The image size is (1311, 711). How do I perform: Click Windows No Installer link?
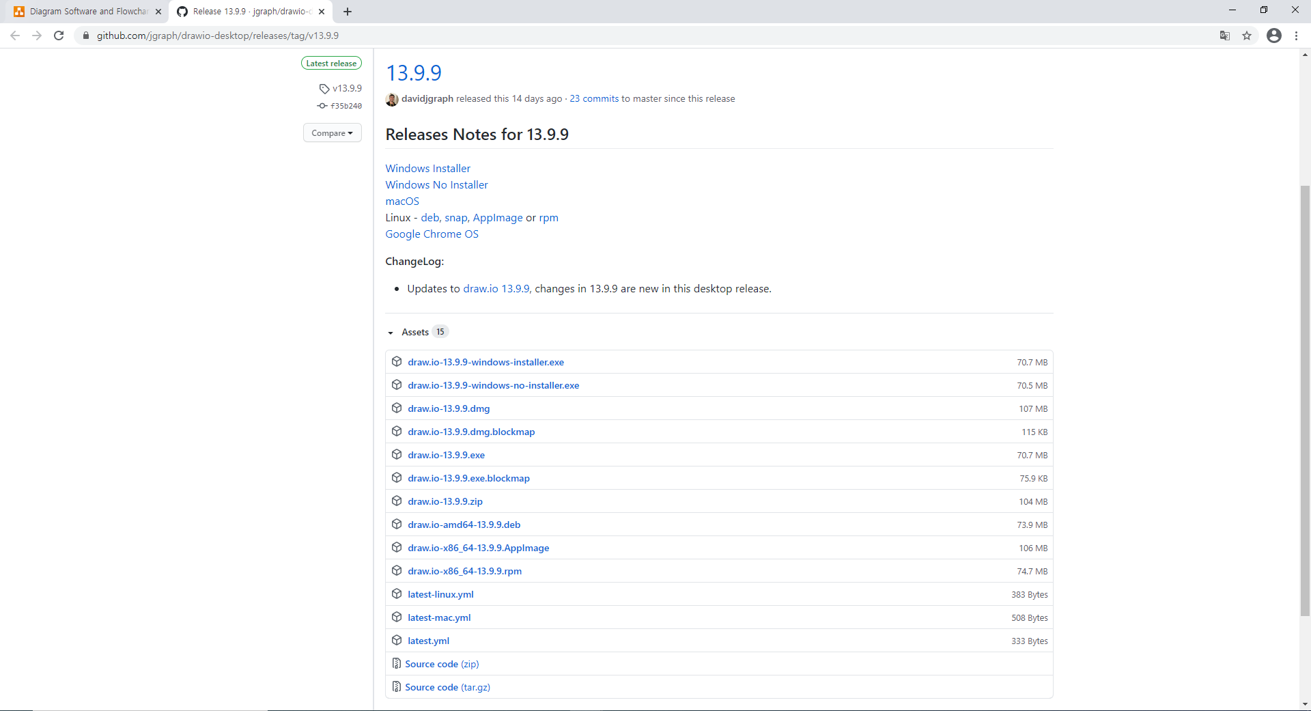click(x=437, y=185)
